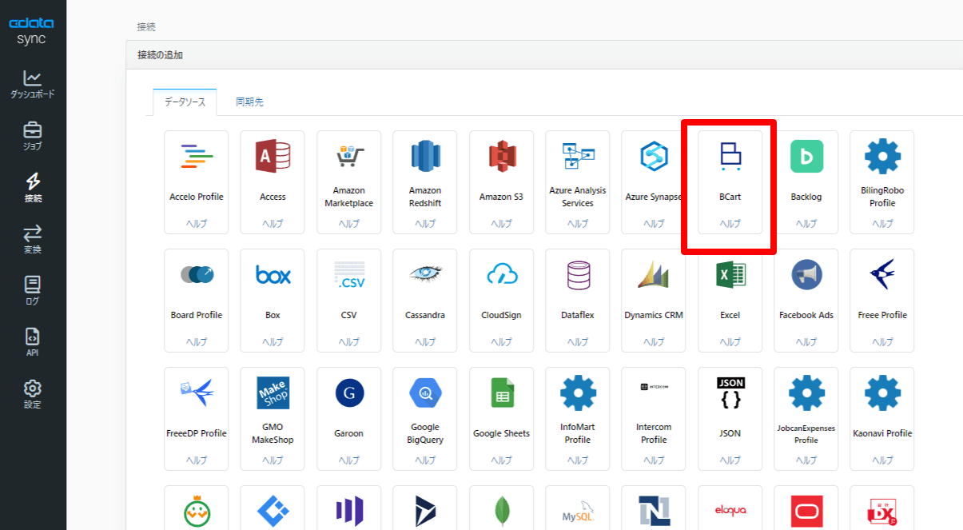Select the Access connector icon
The image size is (963, 530).
click(273, 156)
